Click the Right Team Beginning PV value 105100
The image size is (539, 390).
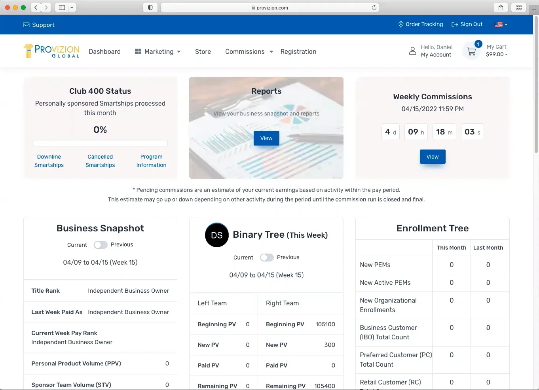tap(325, 324)
